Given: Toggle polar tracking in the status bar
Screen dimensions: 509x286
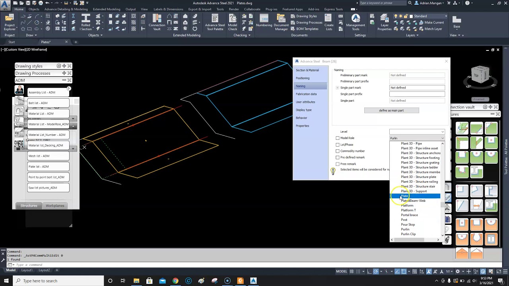Looking at the screenshot, I should pos(376,272).
